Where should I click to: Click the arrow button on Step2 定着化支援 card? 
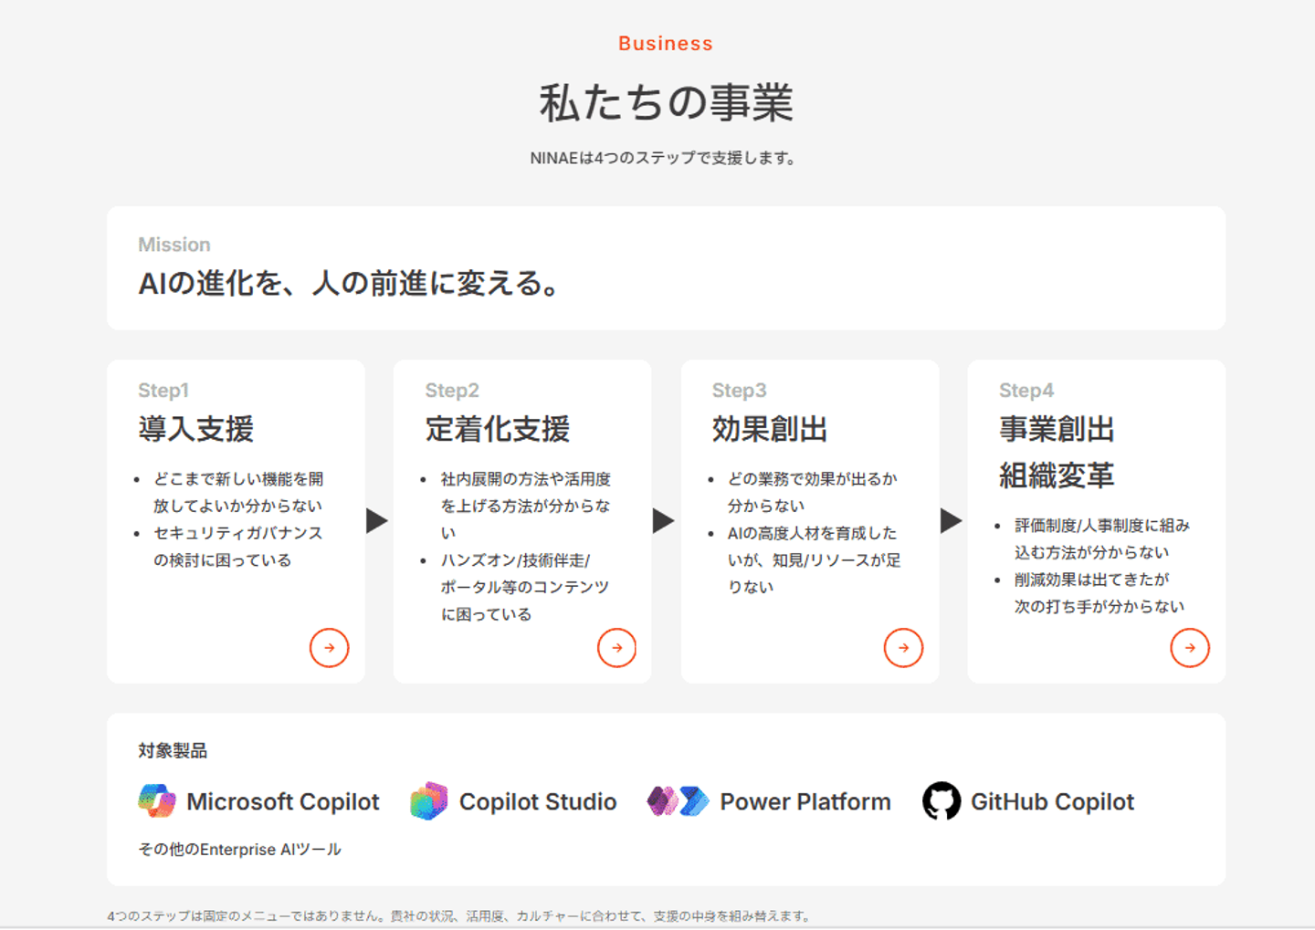coord(616,648)
